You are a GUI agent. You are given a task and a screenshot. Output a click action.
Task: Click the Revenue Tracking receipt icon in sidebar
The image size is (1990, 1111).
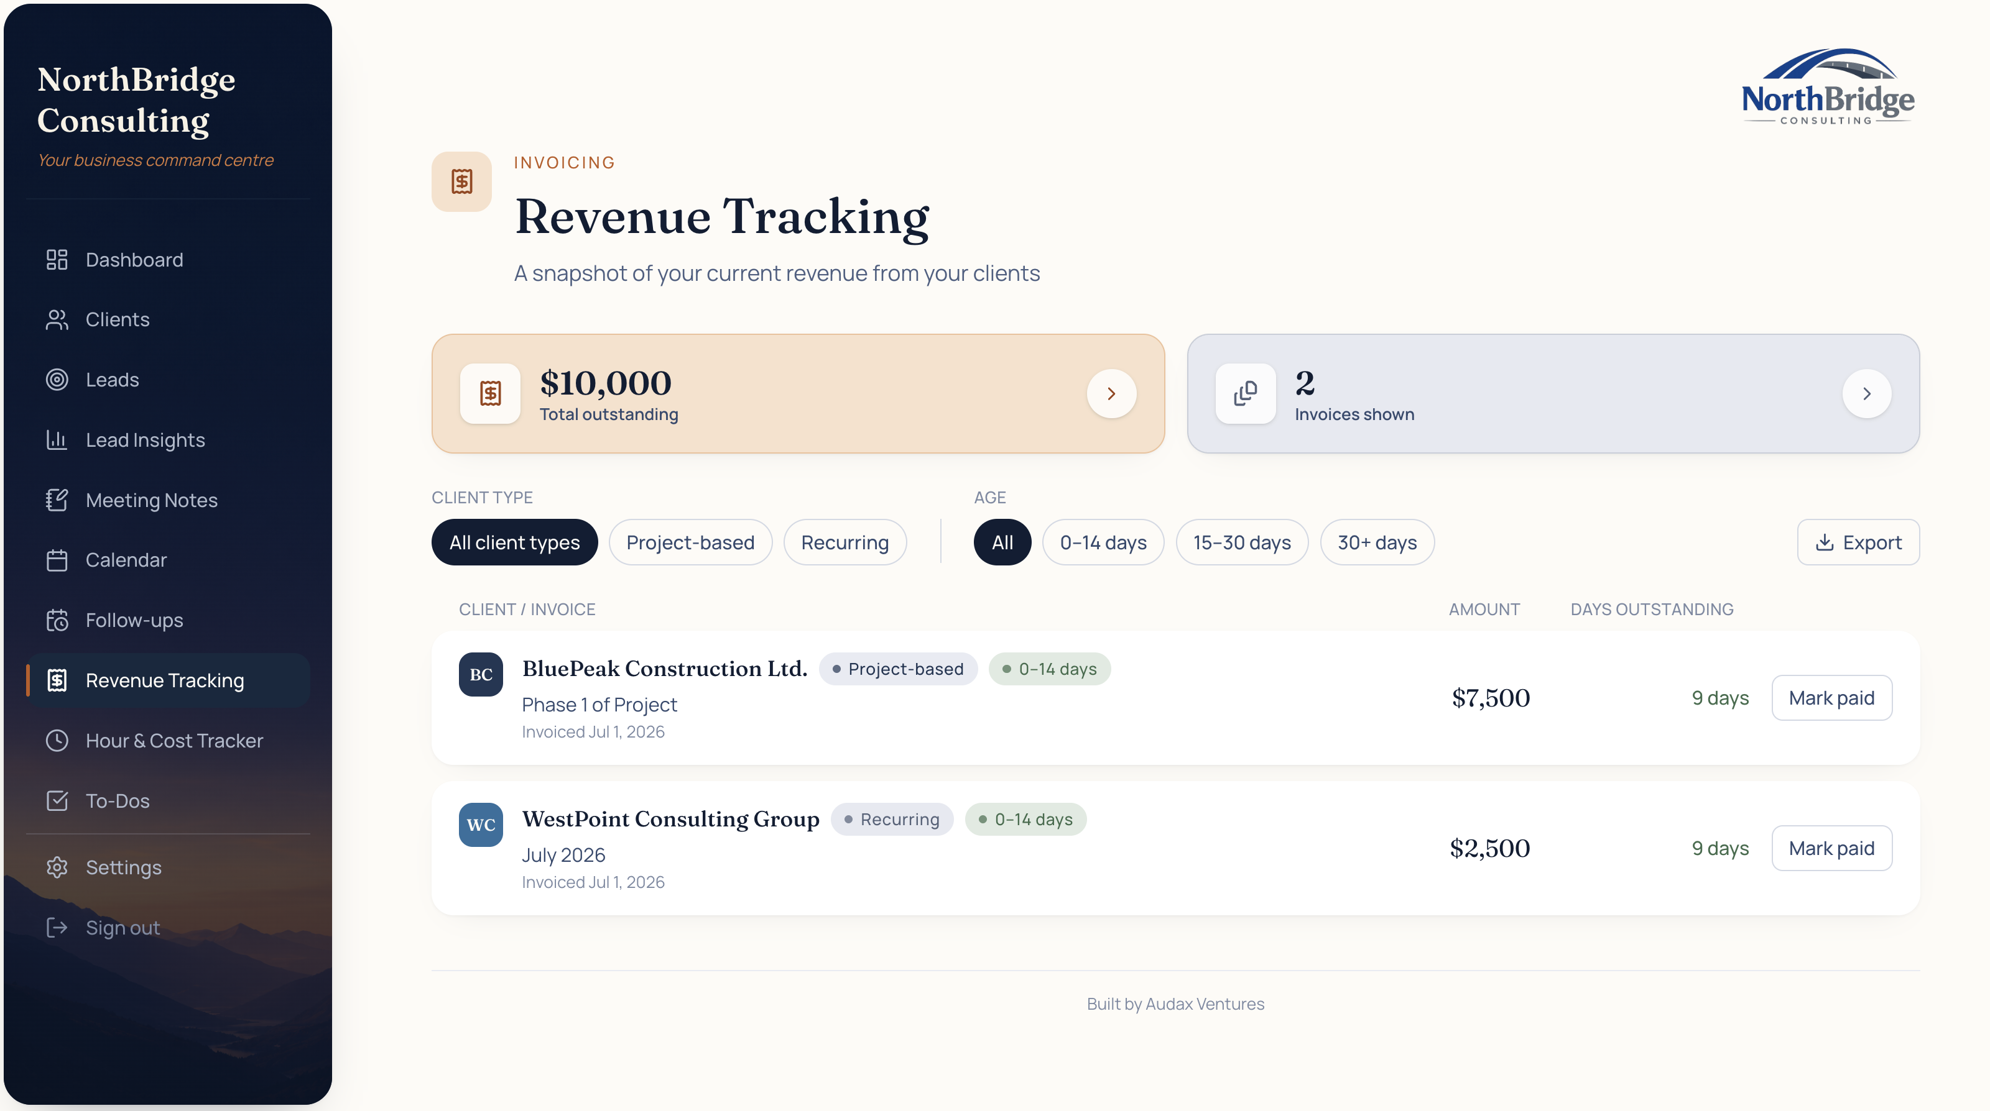tap(57, 680)
